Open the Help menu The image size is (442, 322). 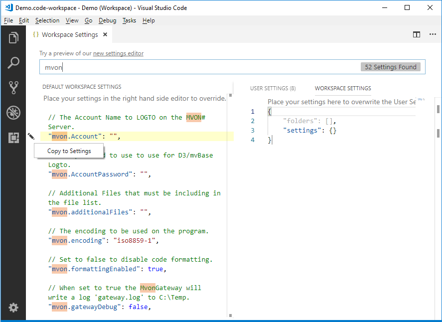[x=148, y=20]
